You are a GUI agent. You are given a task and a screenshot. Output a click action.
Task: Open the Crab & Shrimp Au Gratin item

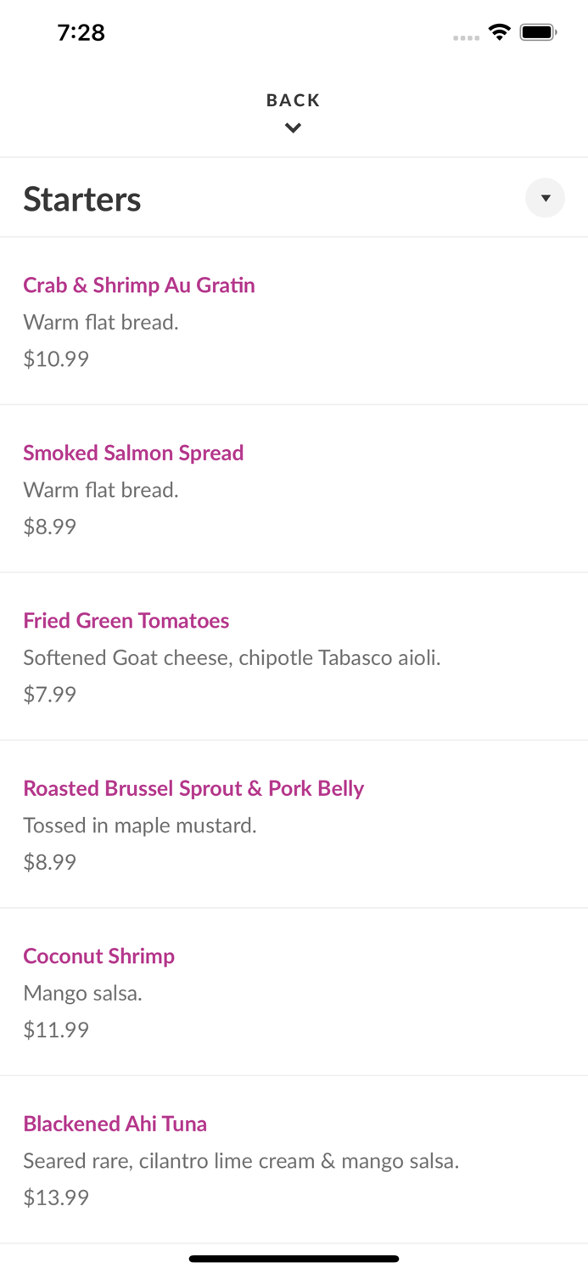(138, 285)
